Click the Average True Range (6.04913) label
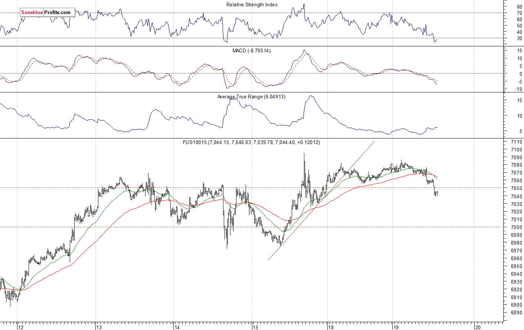Viewport: 524px width, 330px height. point(251,97)
